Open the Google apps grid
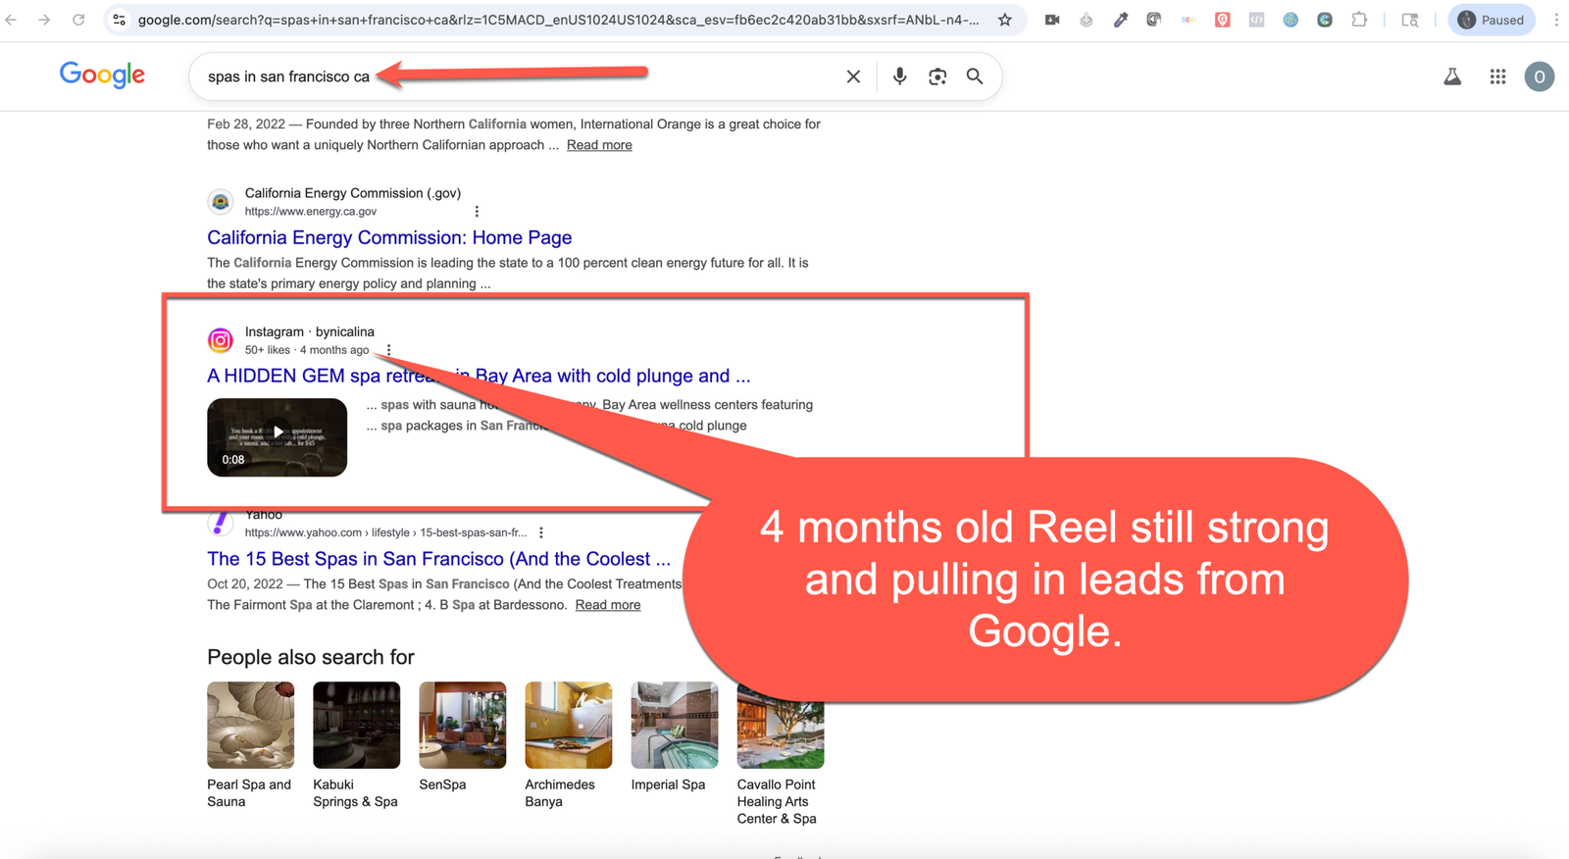Image resolution: width=1569 pixels, height=859 pixels. pos(1497,76)
